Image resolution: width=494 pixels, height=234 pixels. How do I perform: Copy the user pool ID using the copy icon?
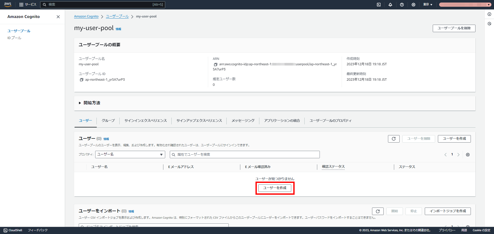tap(81, 80)
